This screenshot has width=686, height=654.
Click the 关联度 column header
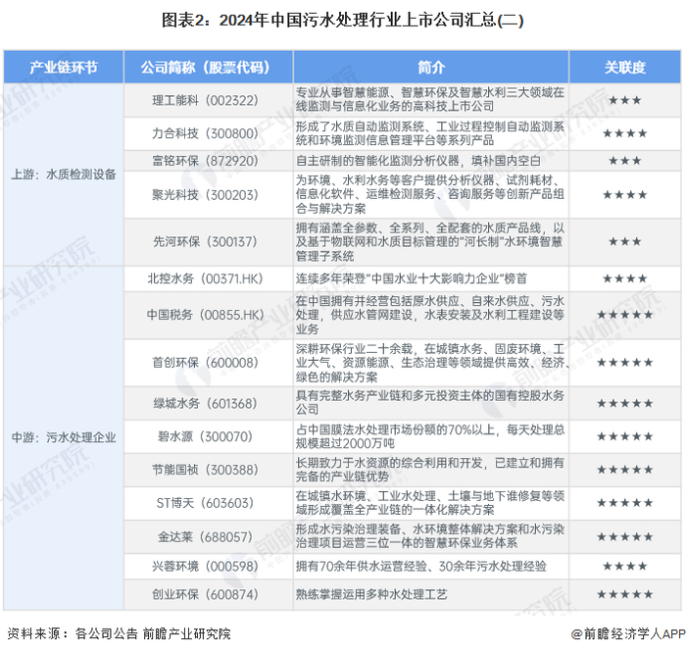(x=625, y=67)
